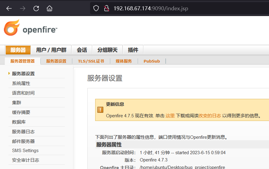
Task: Click the 这里 download link
Action: click(170, 116)
